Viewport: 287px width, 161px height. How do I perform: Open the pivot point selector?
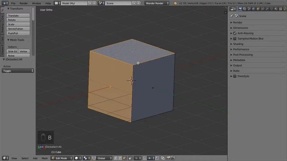(87, 158)
